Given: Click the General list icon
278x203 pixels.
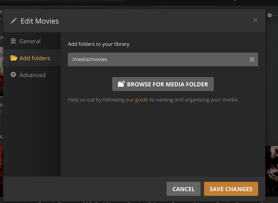Looking at the screenshot, I should 13,41.
